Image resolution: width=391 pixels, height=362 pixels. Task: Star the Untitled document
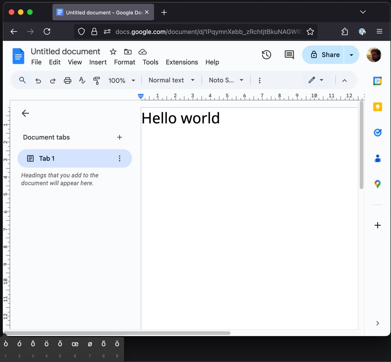pos(113,52)
